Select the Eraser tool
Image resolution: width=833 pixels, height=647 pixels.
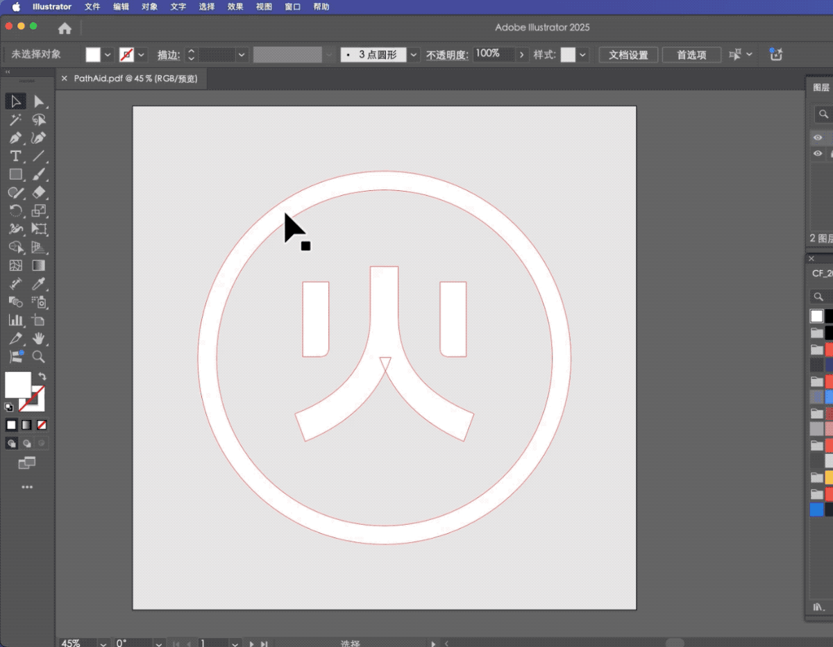[39, 192]
